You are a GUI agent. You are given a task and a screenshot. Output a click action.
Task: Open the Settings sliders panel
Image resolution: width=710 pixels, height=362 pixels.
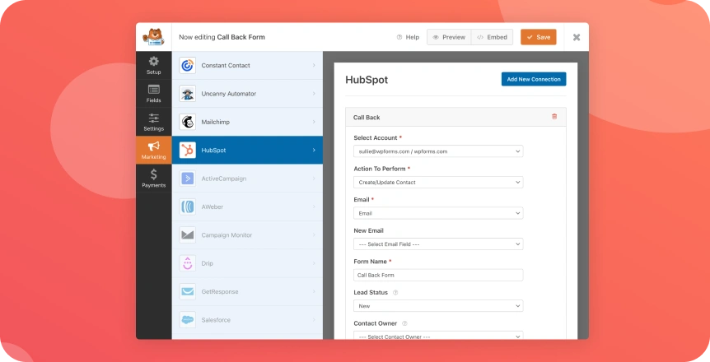153,122
